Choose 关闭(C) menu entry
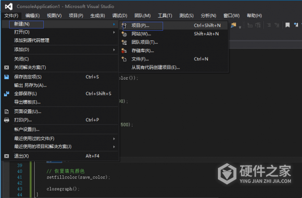302x198 pixels. point(60,59)
